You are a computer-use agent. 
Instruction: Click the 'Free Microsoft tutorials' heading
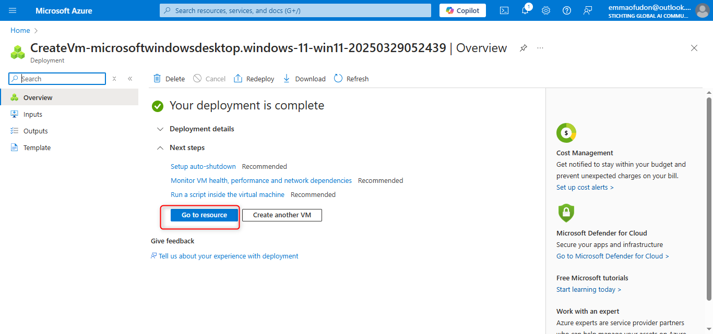(x=592, y=278)
